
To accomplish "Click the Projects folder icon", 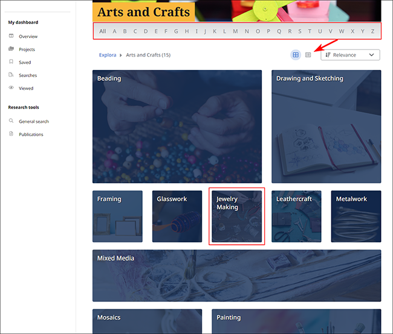I will [x=11, y=49].
